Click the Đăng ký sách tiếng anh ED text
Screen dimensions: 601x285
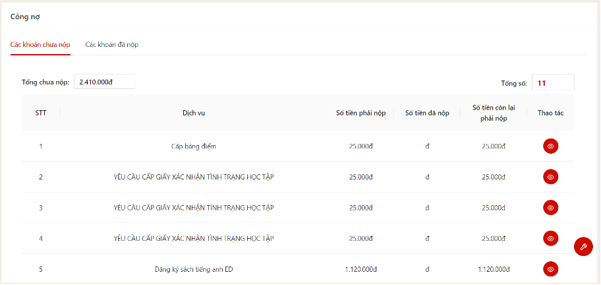tap(193, 269)
